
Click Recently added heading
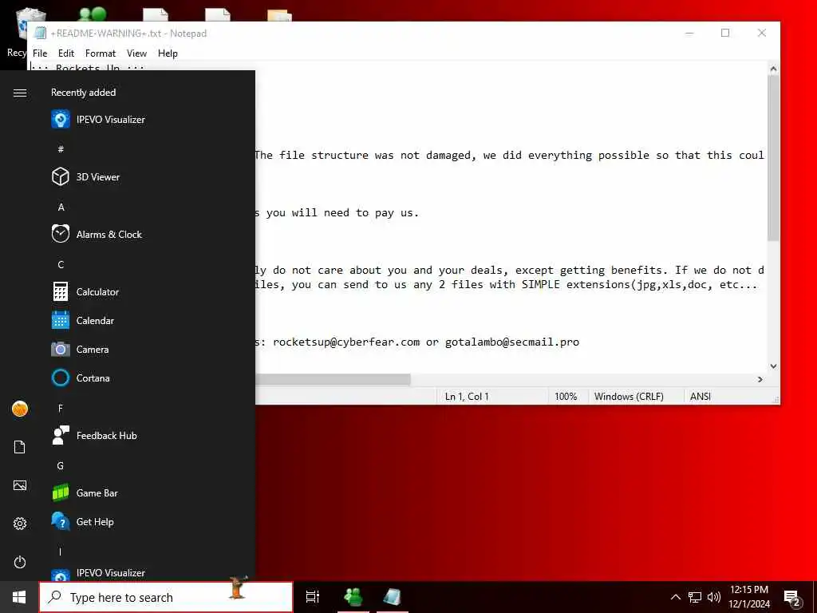pos(83,93)
